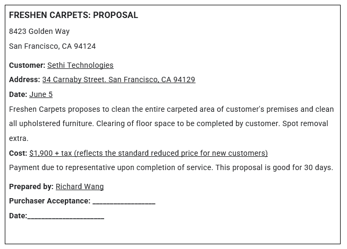The height and width of the screenshot is (249, 347).
Task: Click the line starting 'Freshen Carpets proposes to clean'
Action: coord(171,109)
